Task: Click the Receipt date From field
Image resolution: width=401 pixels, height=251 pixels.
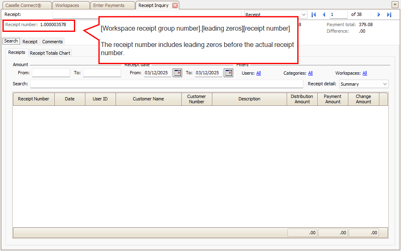Action: click(x=158, y=73)
